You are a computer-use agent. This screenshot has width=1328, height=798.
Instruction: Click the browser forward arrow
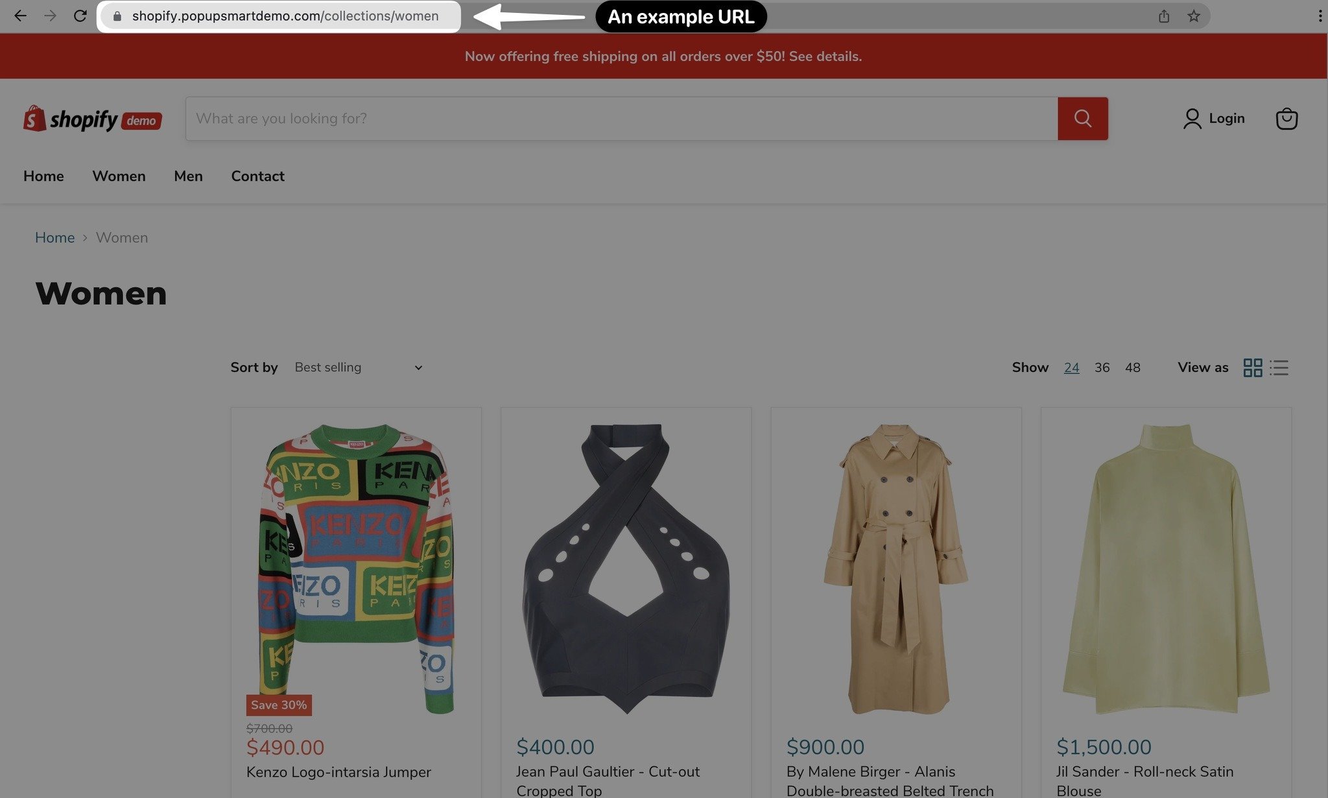coord(50,16)
